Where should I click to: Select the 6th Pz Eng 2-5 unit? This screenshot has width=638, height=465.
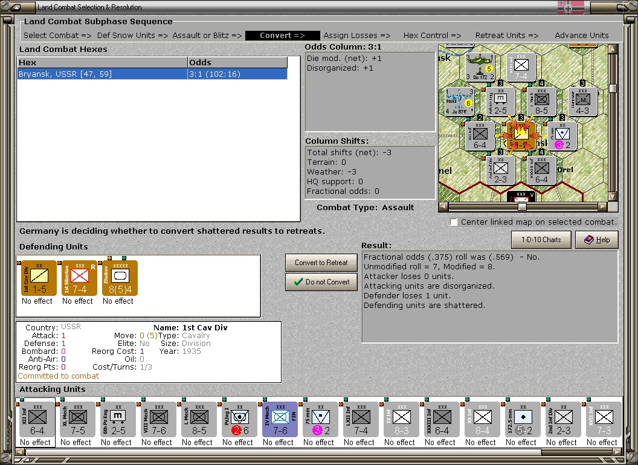pyautogui.click(x=118, y=420)
